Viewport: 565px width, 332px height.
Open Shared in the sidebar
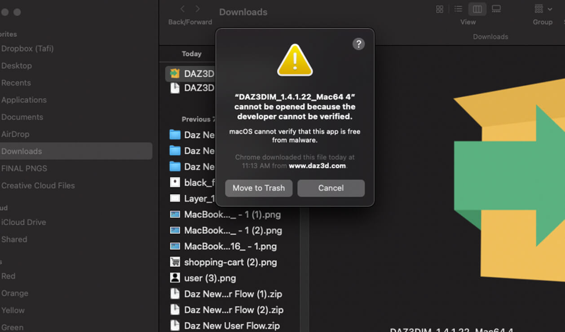(x=14, y=239)
